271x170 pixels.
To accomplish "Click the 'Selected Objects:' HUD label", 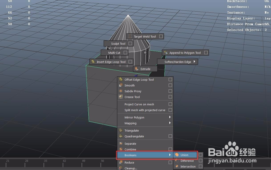I will (x=244, y=30).
